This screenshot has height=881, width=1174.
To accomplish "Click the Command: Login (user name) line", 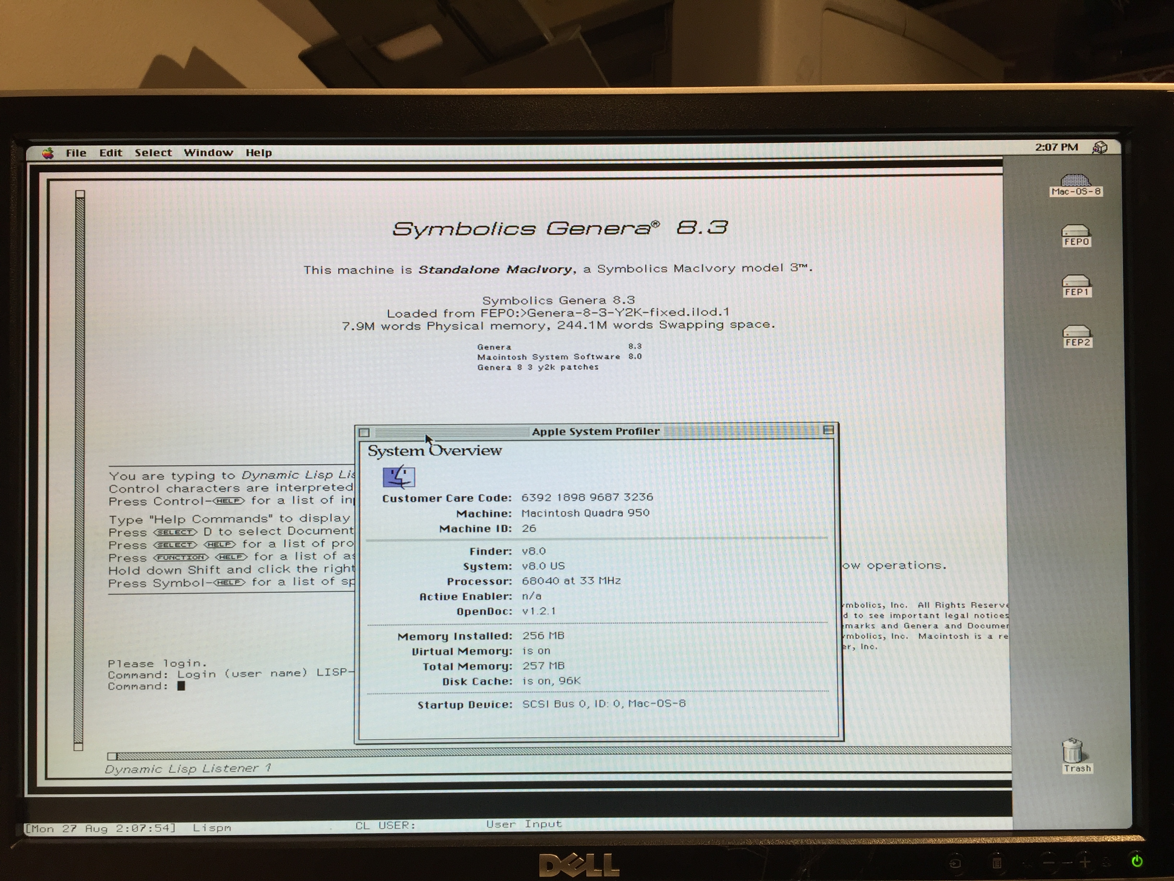I will point(231,674).
